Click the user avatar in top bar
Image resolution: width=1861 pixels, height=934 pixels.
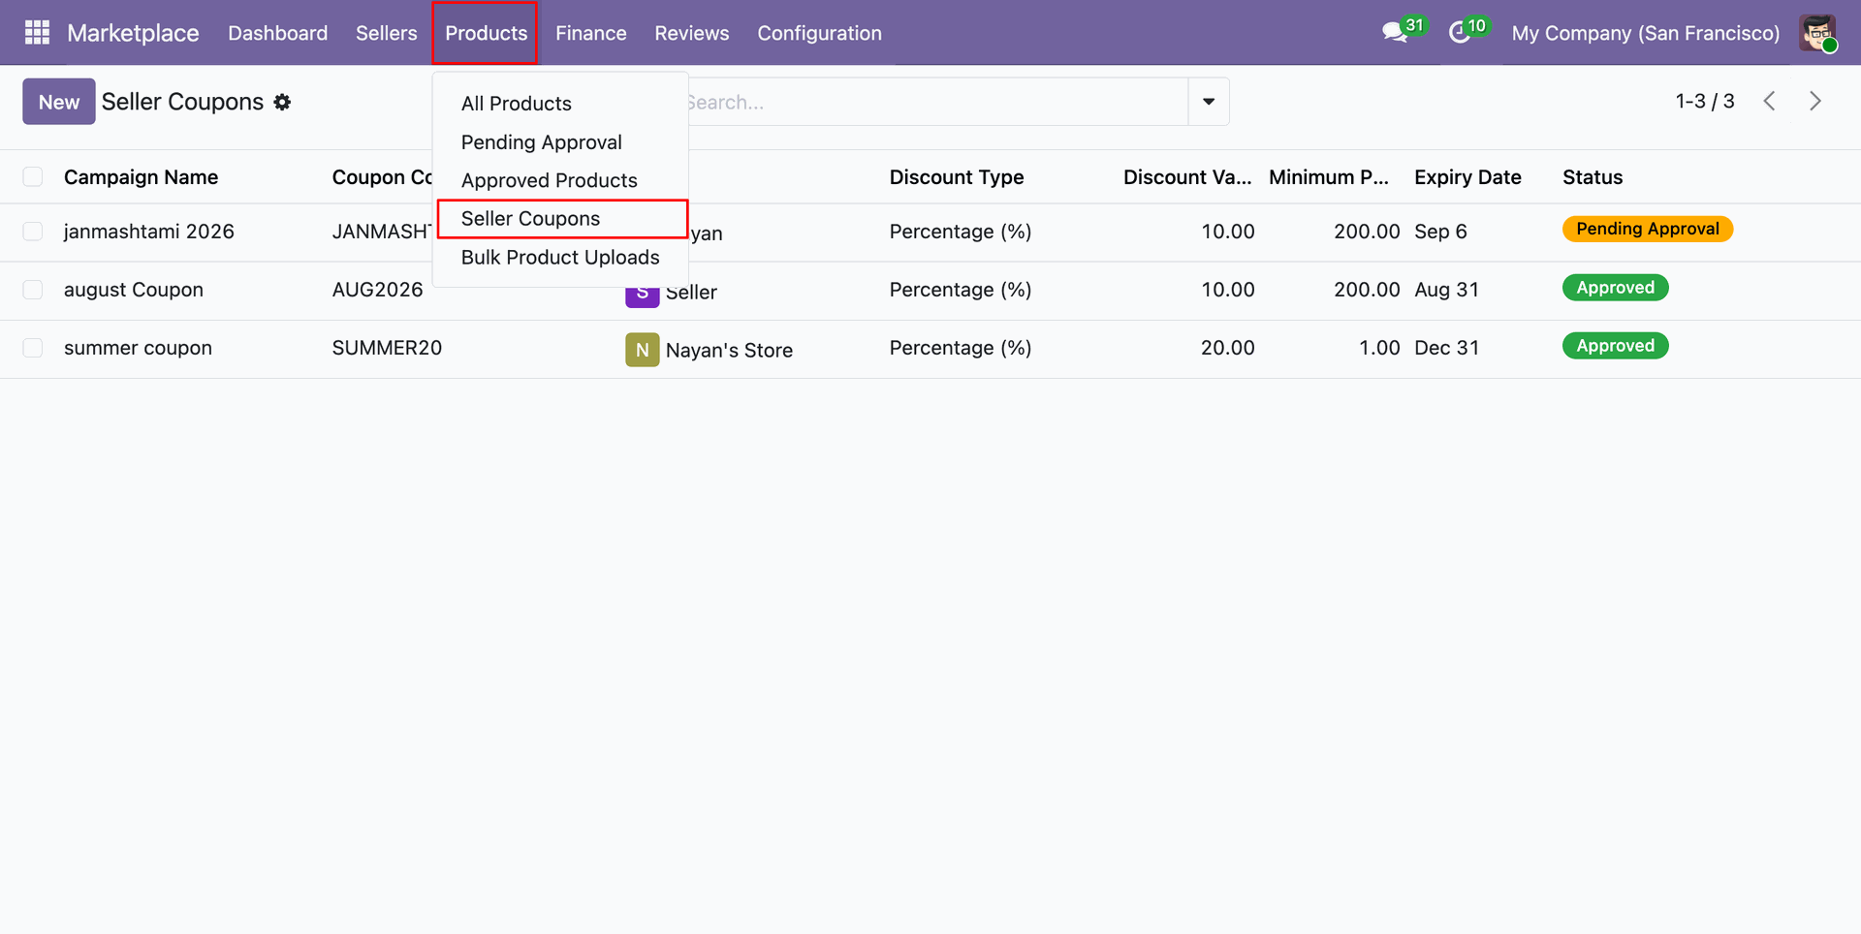1817,33
